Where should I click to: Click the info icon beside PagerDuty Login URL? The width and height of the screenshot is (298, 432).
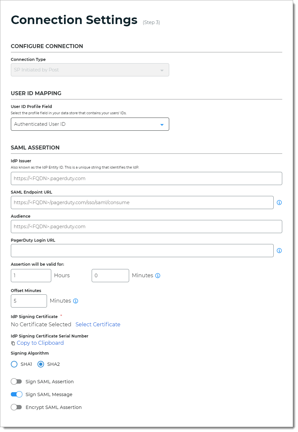(x=279, y=251)
